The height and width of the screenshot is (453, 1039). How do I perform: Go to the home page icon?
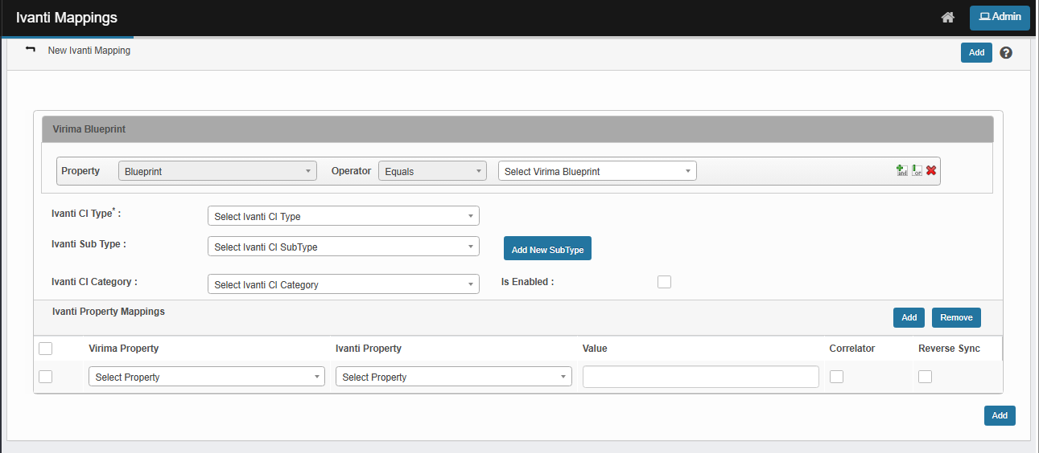947,18
